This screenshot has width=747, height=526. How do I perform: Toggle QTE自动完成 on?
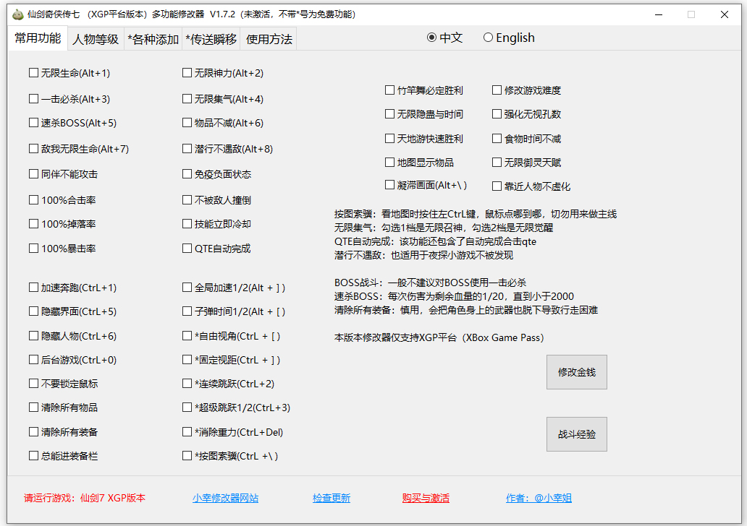[x=187, y=248]
